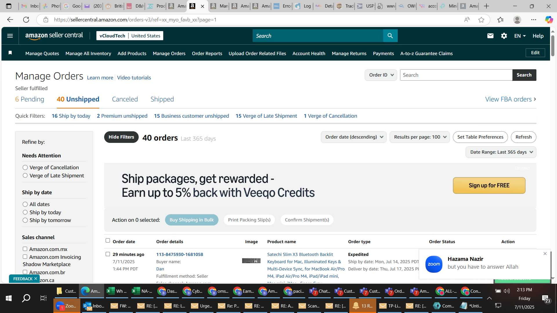Open order 113-8475930-1681058 details

(x=180, y=254)
